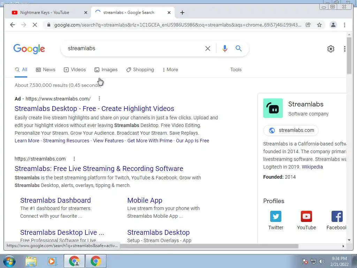357x268 pixels.
Task: Switch to Images results
Action: pos(106,70)
